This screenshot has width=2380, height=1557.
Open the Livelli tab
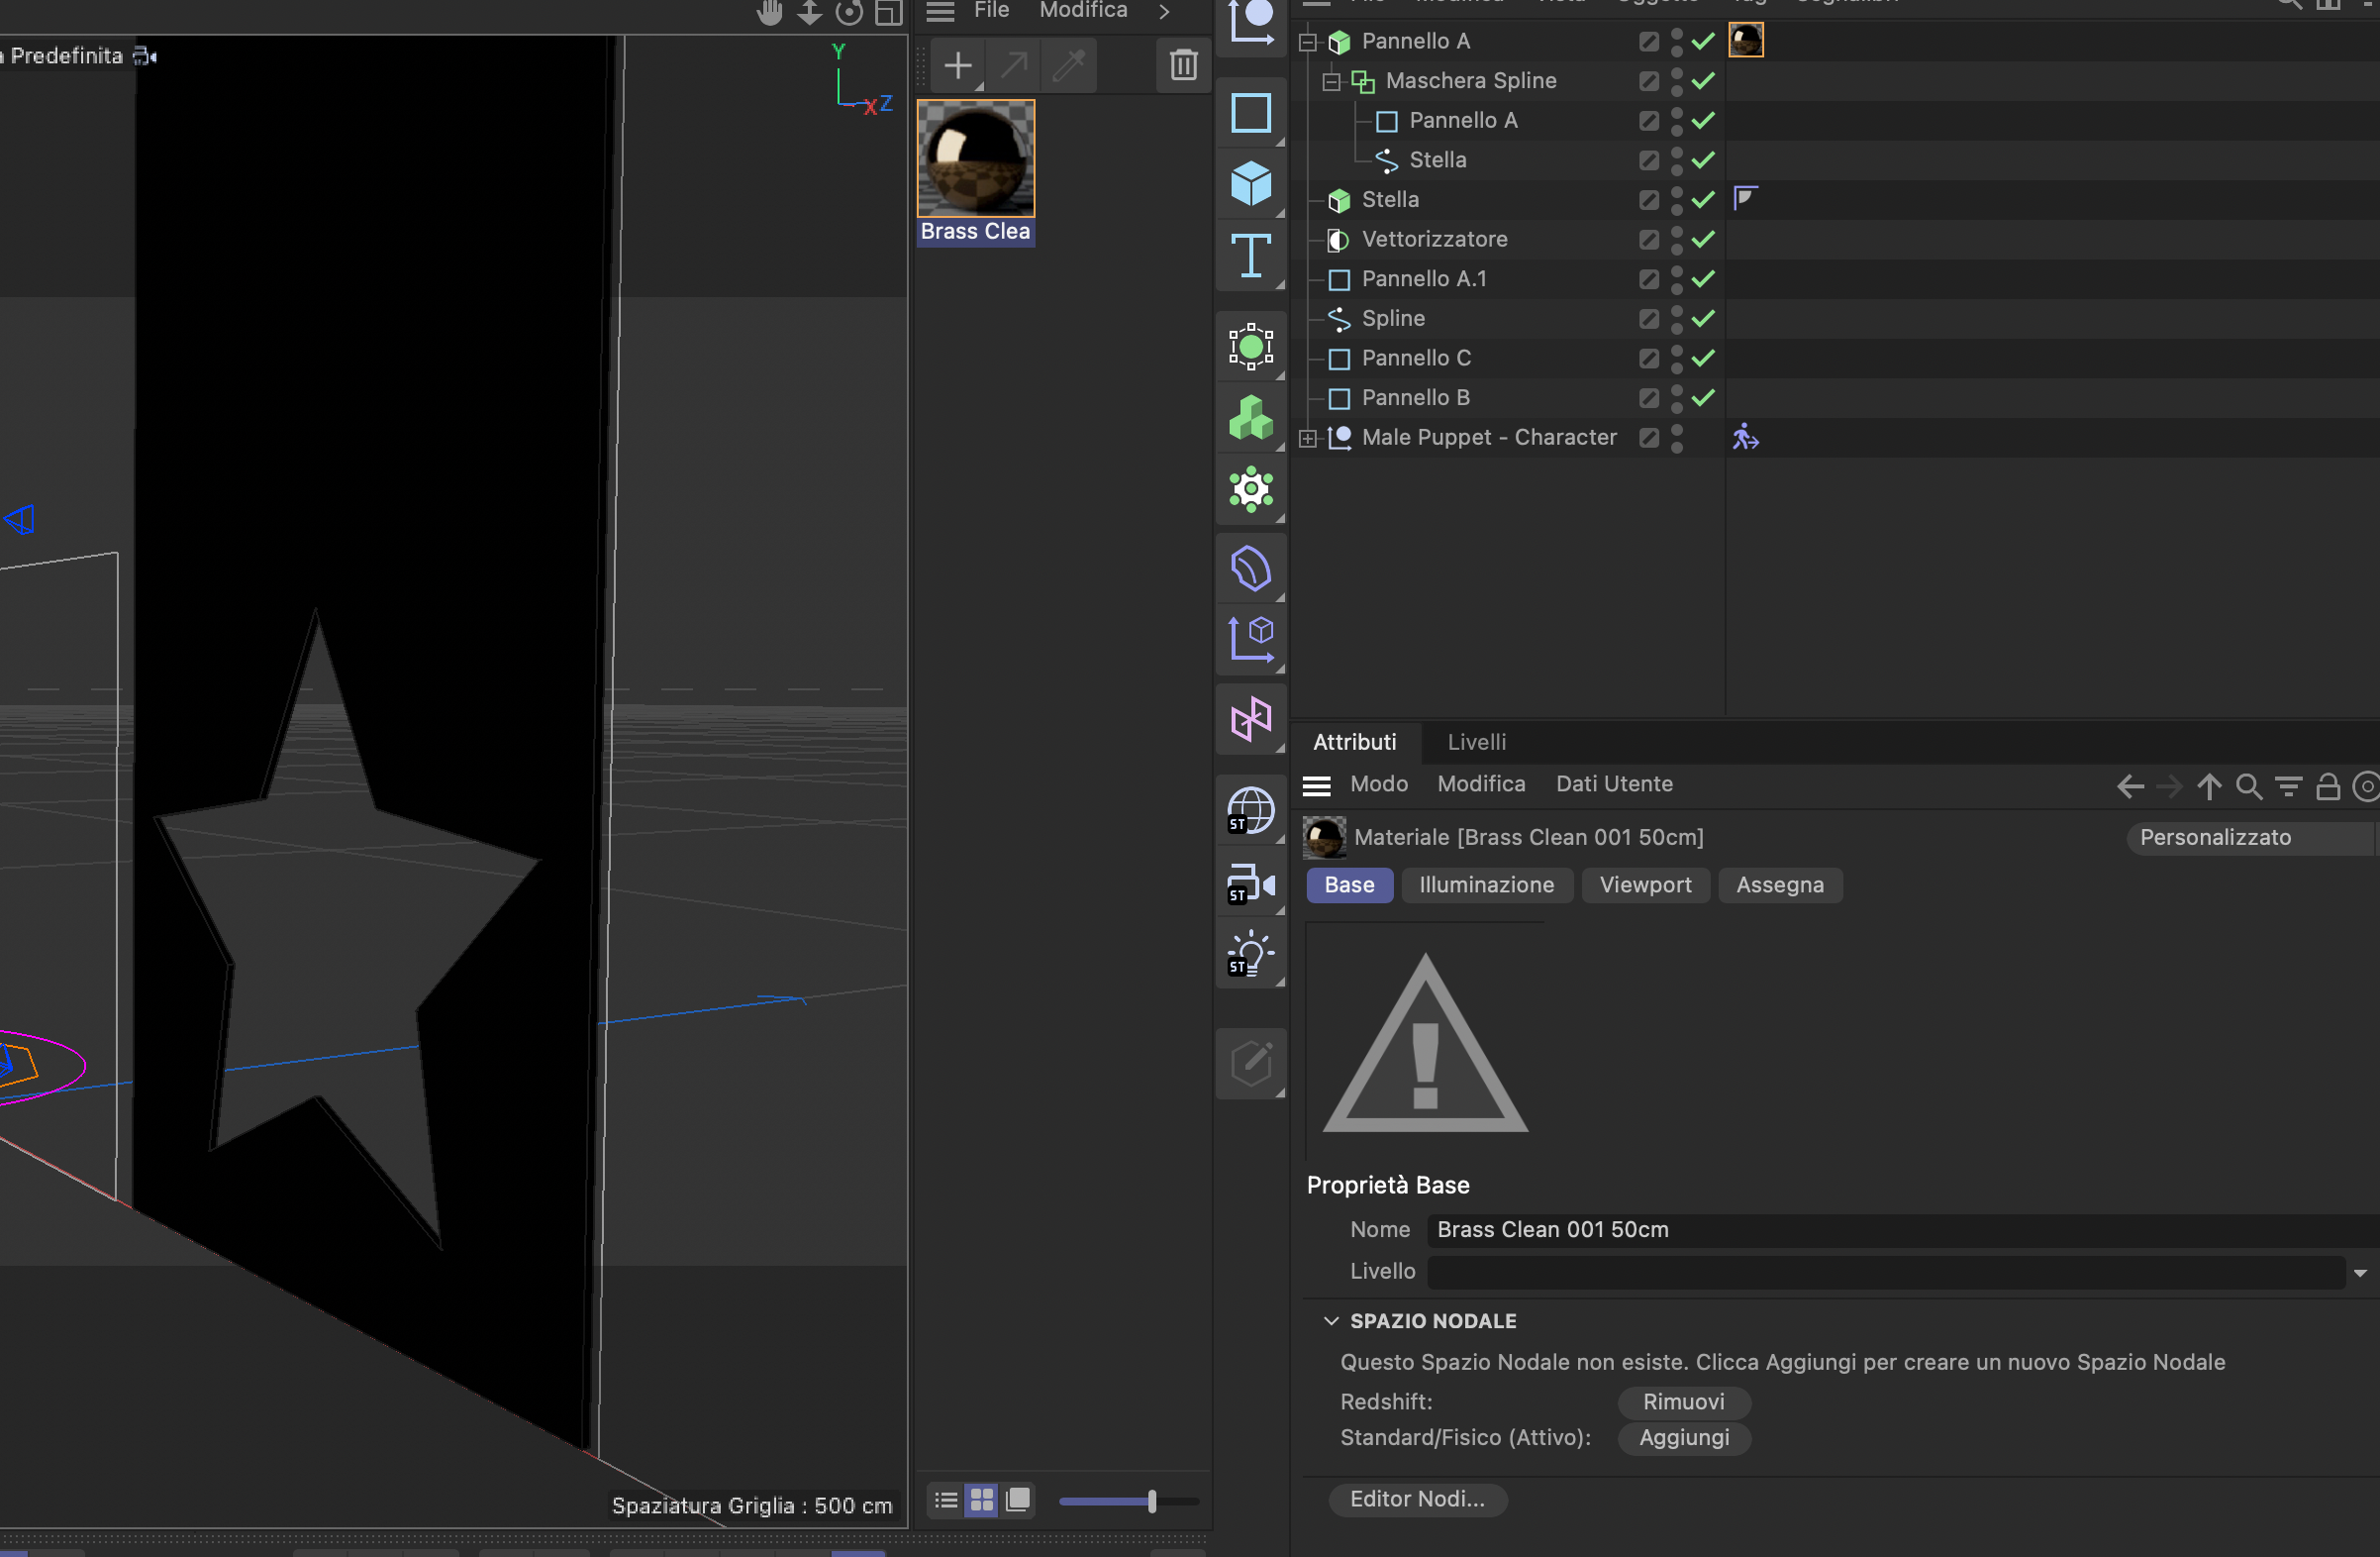click(1476, 743)
